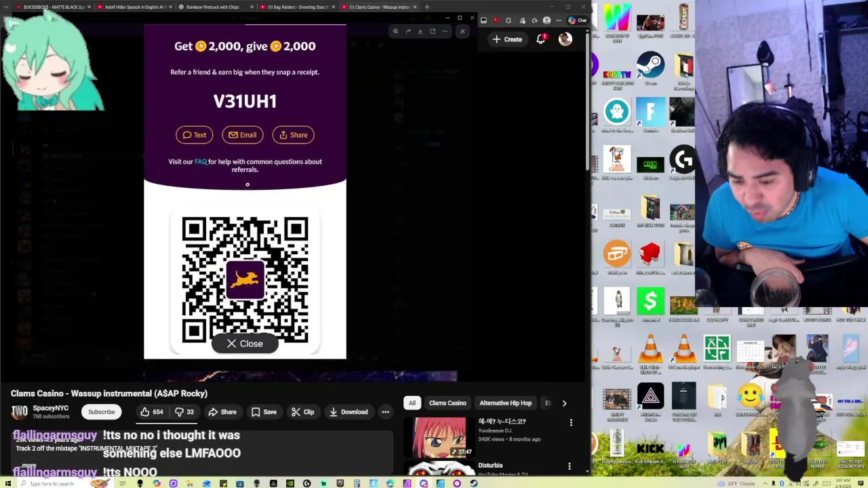Switch to SUICIDEBOYS Matte Black browser tab
Image resolution: width=868 pixels, height=488 pixels.
[52, 7]
